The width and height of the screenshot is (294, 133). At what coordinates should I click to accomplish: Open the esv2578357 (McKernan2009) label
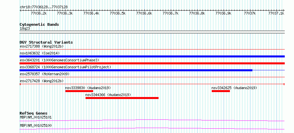coord(45,74)
